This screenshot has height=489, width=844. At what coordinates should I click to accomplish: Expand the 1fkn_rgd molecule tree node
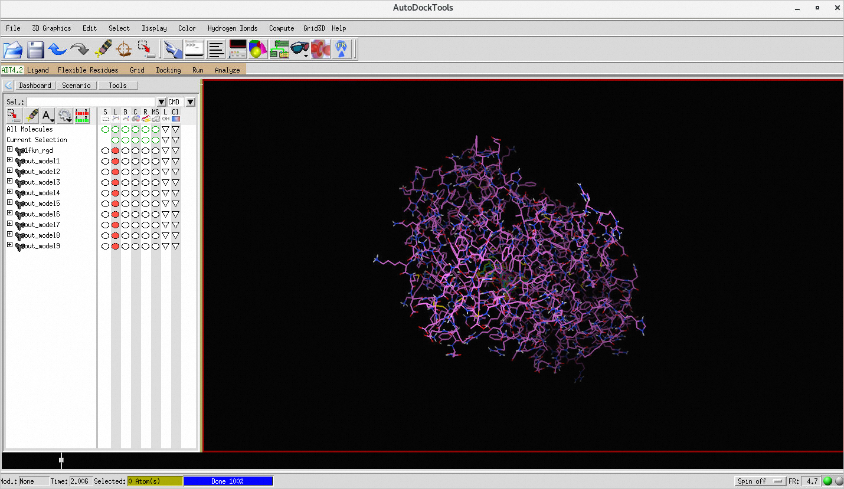[9, 150]
